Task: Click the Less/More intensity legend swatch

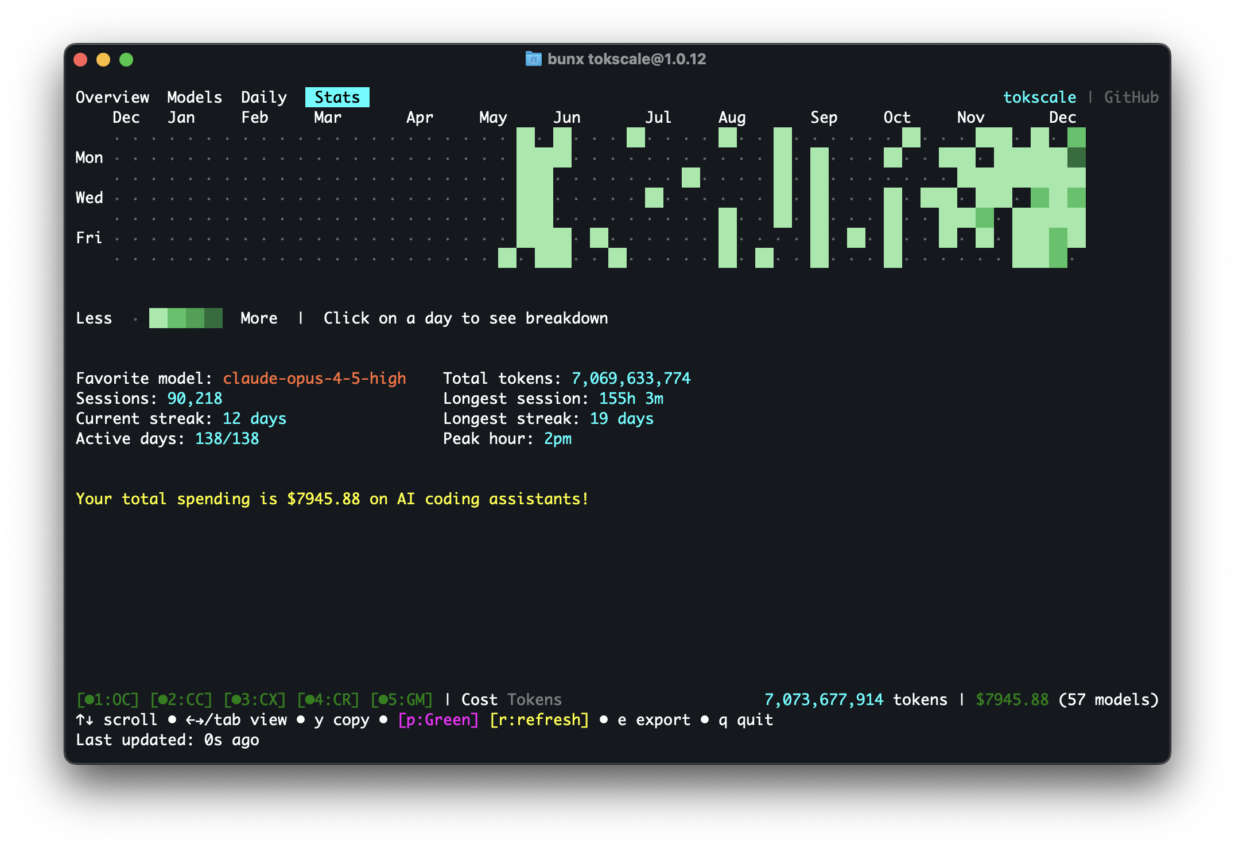Action: pyautogui.click(x=185, y=318)
